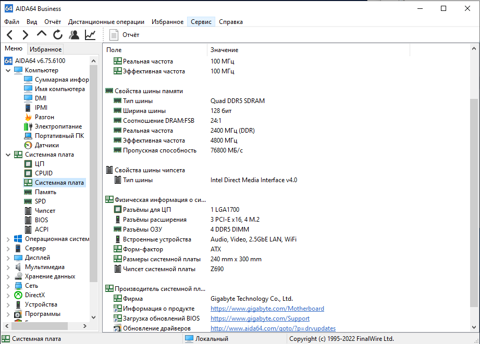This screenshot has height=344, width=480.
Task: Click the Устройства device icon
Action: pos(18,304)
